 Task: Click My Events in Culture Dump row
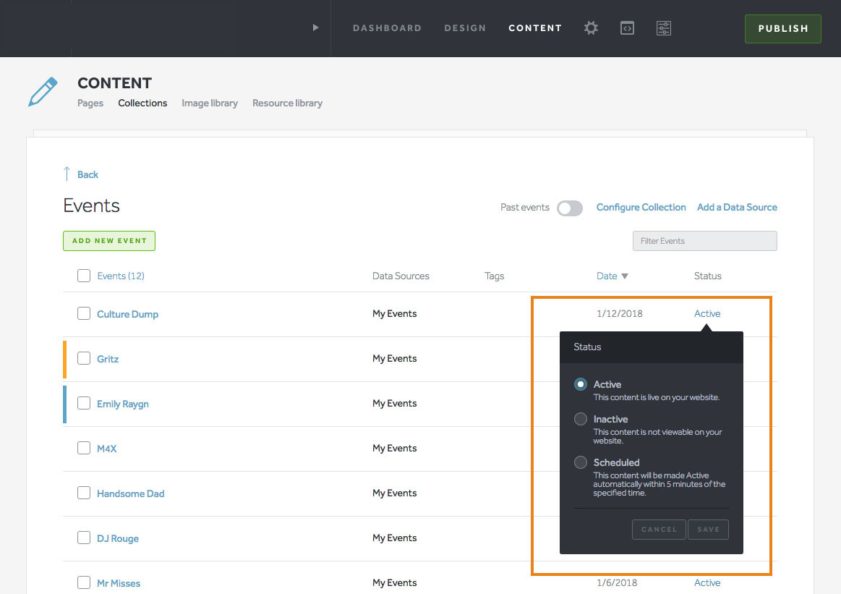[x=394, y=313]
